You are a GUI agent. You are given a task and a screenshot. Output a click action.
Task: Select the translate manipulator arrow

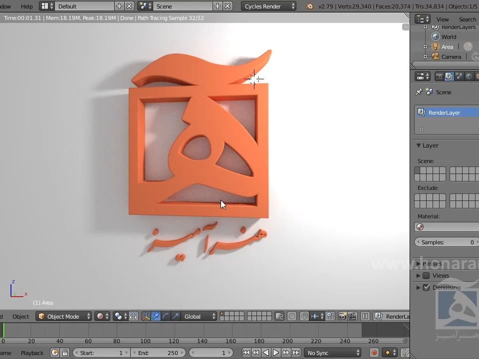tap(156, 316)
